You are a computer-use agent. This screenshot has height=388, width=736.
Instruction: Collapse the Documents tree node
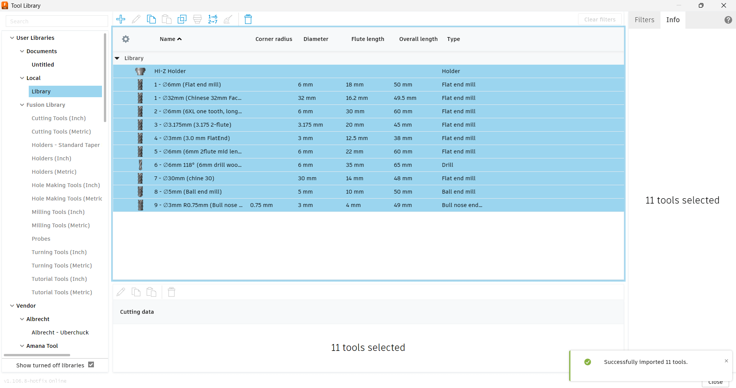tap(22, 51)
